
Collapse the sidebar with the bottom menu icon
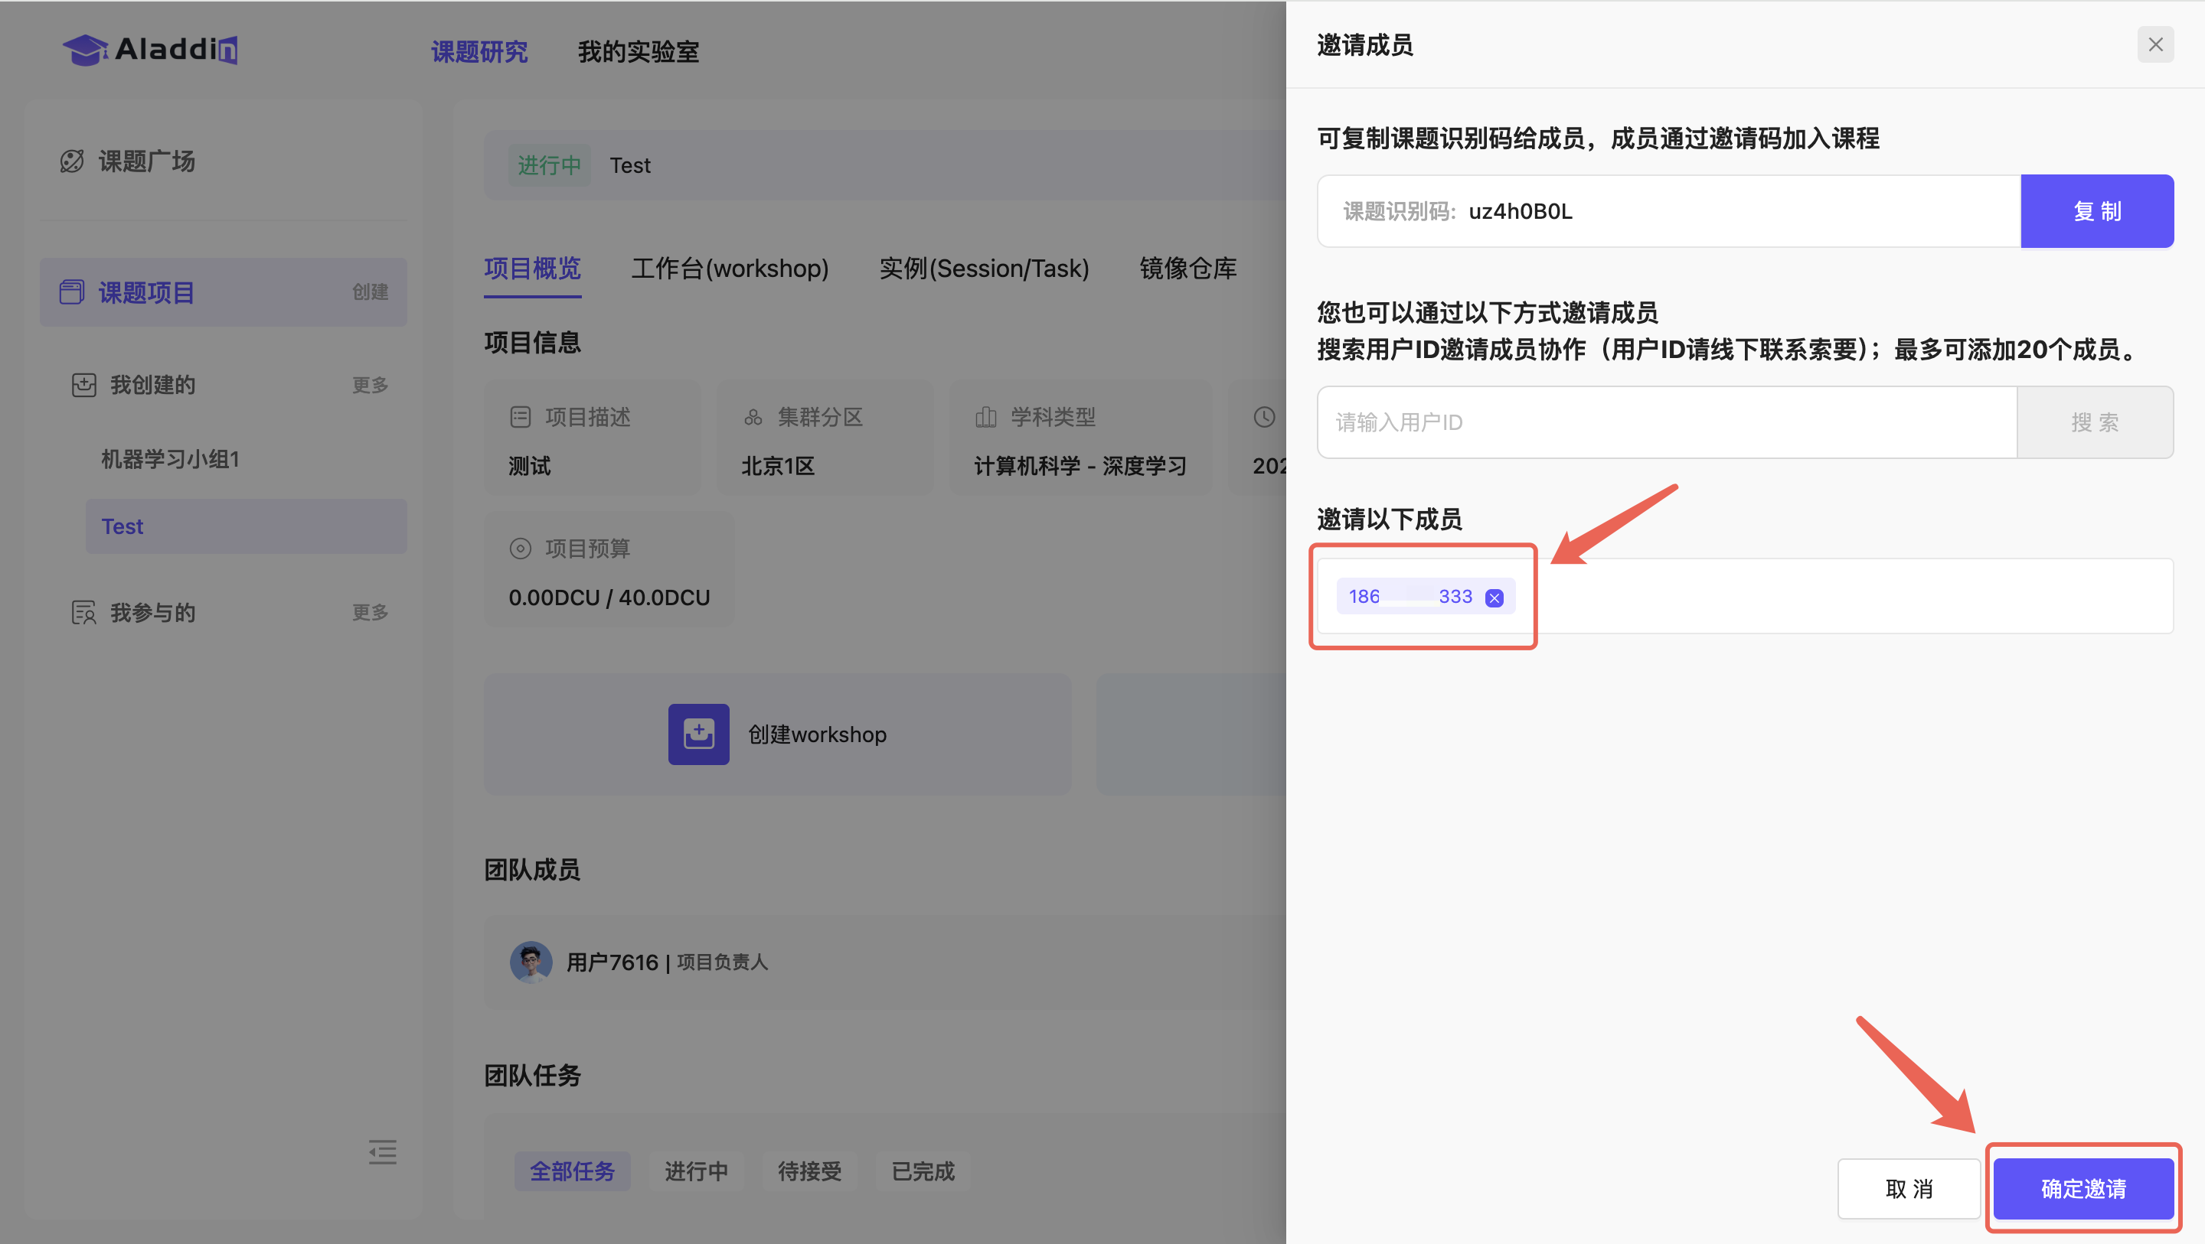tap(382, 1151)
